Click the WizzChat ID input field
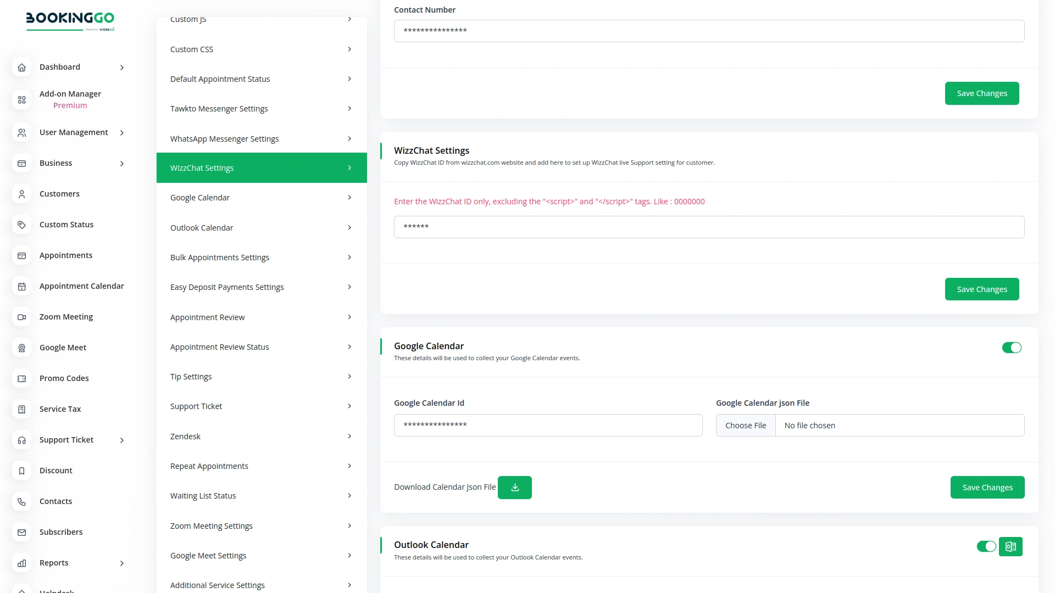The image size is (1055, 593). click(x=709, y=227)
